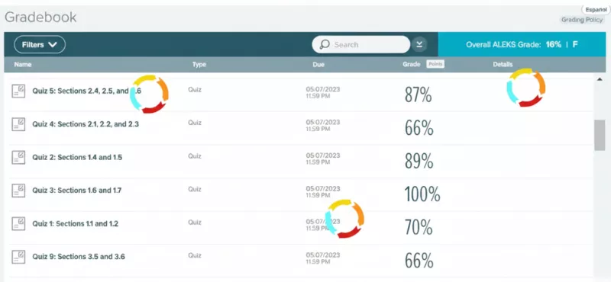The height and width of the screenshot is (282, 611).
Task: Click the 70% grade for Quiz 1
Action: (x=419, y=227)
